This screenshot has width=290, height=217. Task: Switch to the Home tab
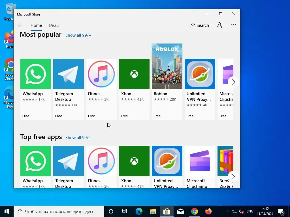[x=36, y=25]
